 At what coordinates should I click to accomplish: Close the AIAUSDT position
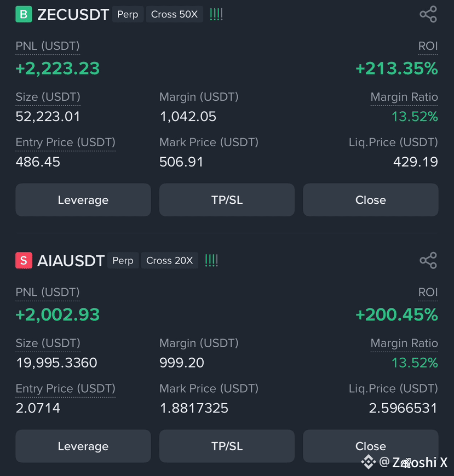[x=371, y=446]
